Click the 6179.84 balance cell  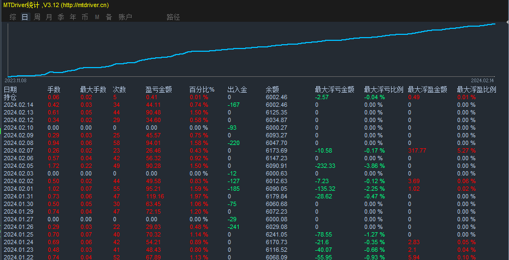(x=276, y=196)
